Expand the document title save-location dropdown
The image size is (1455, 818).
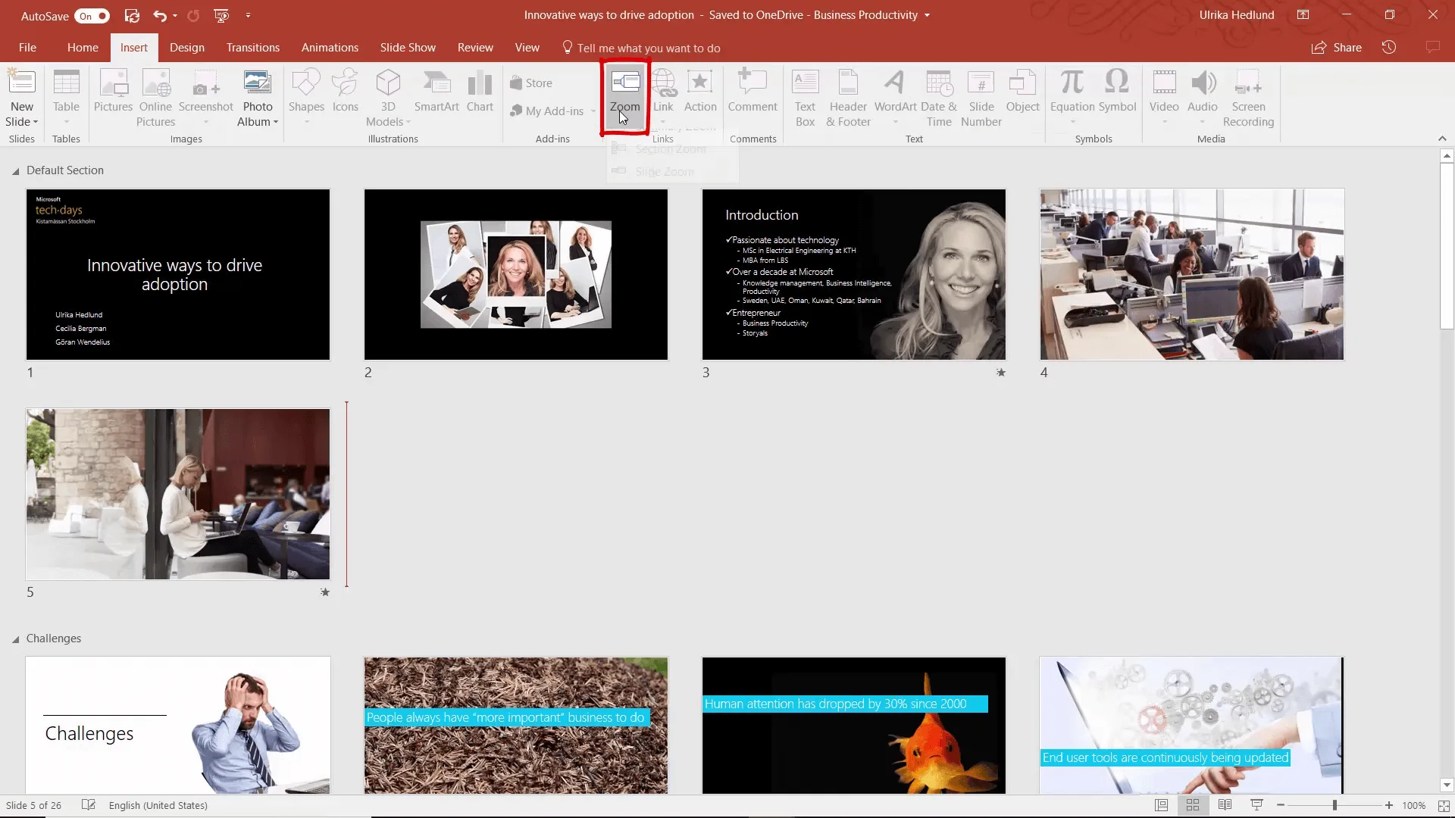coord(927,15)
